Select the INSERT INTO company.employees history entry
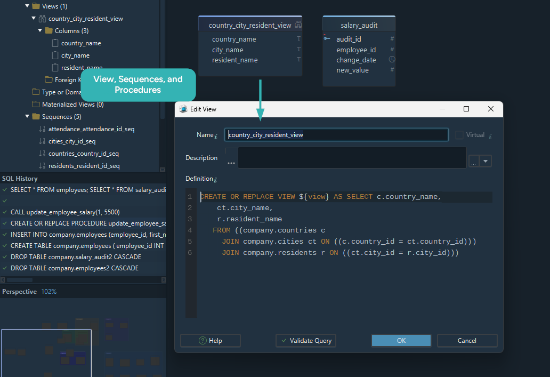The height and width of the screenshot is (377, 550). pos(83,235)
